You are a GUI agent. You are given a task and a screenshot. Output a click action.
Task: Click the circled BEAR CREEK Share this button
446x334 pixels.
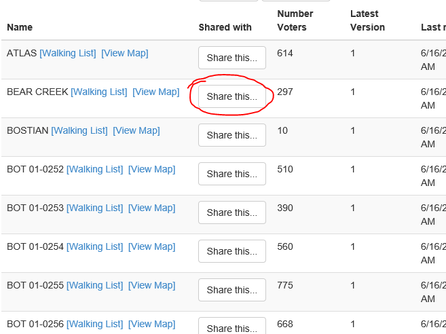pos(231,96)
